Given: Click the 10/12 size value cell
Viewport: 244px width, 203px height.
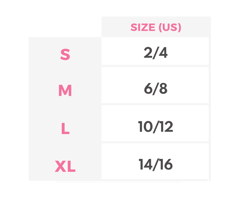Looking at the screenshot, I should pos(155,126).
